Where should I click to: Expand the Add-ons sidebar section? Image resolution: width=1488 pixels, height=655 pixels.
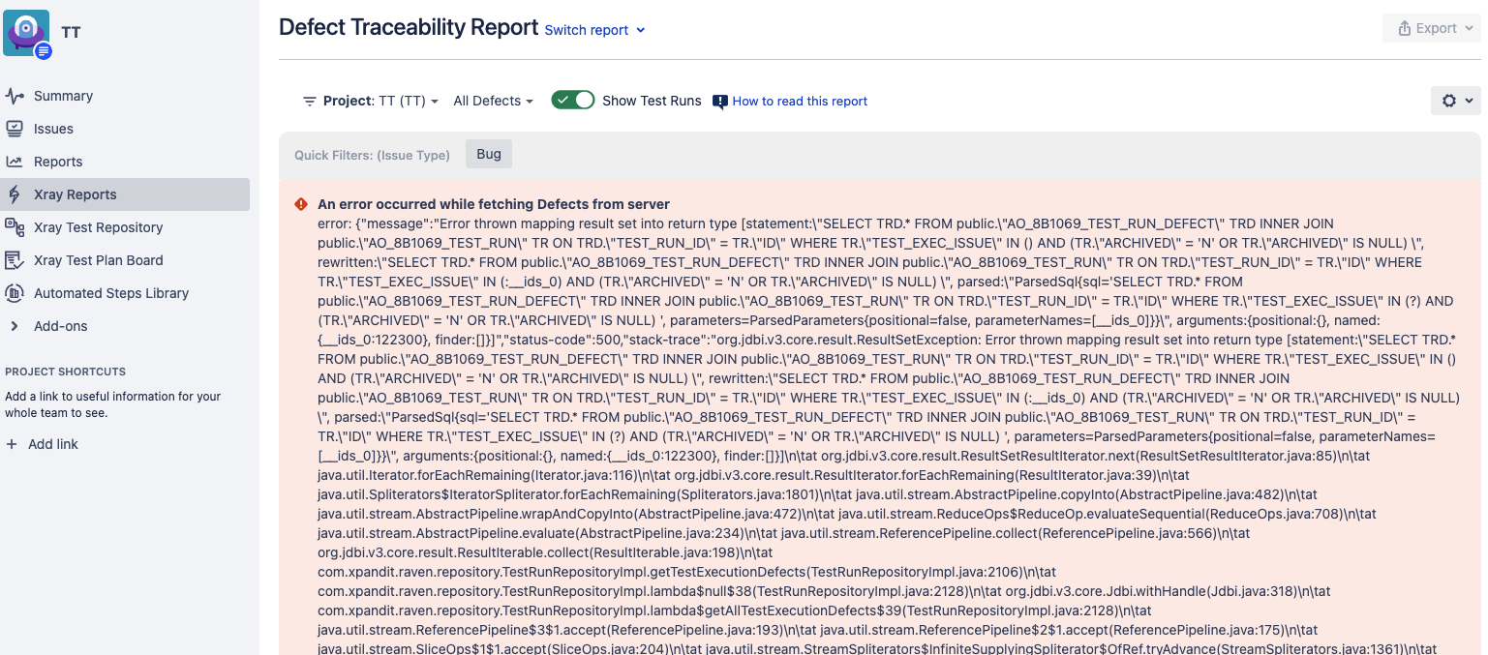tap(60, 326)
